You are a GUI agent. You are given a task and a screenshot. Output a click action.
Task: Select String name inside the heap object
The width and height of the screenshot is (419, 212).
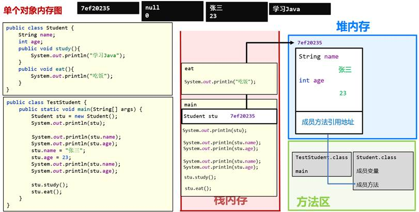click(x=319, y=57)
